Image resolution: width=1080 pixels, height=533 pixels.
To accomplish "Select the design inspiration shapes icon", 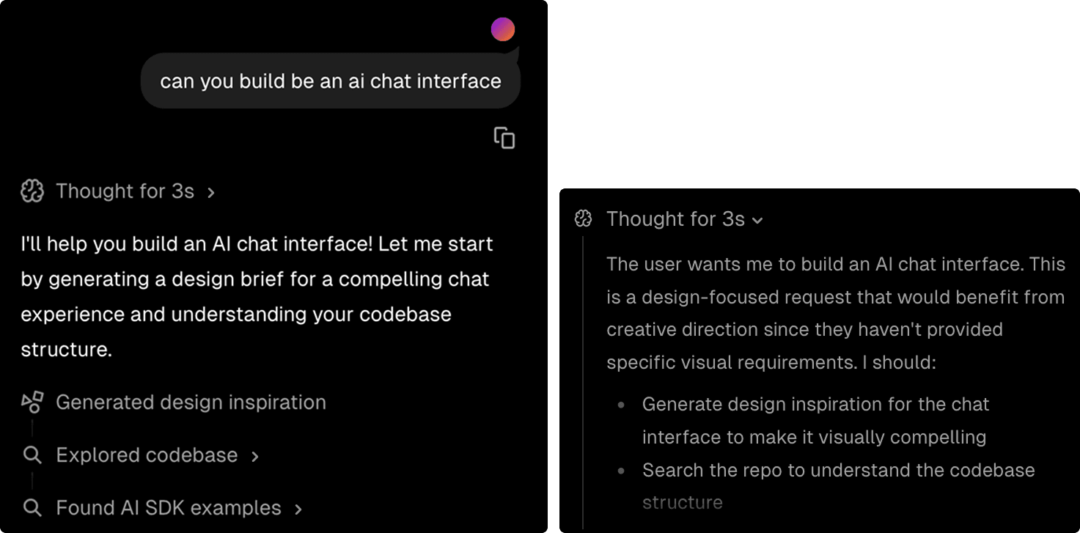I will click(31, 402).
